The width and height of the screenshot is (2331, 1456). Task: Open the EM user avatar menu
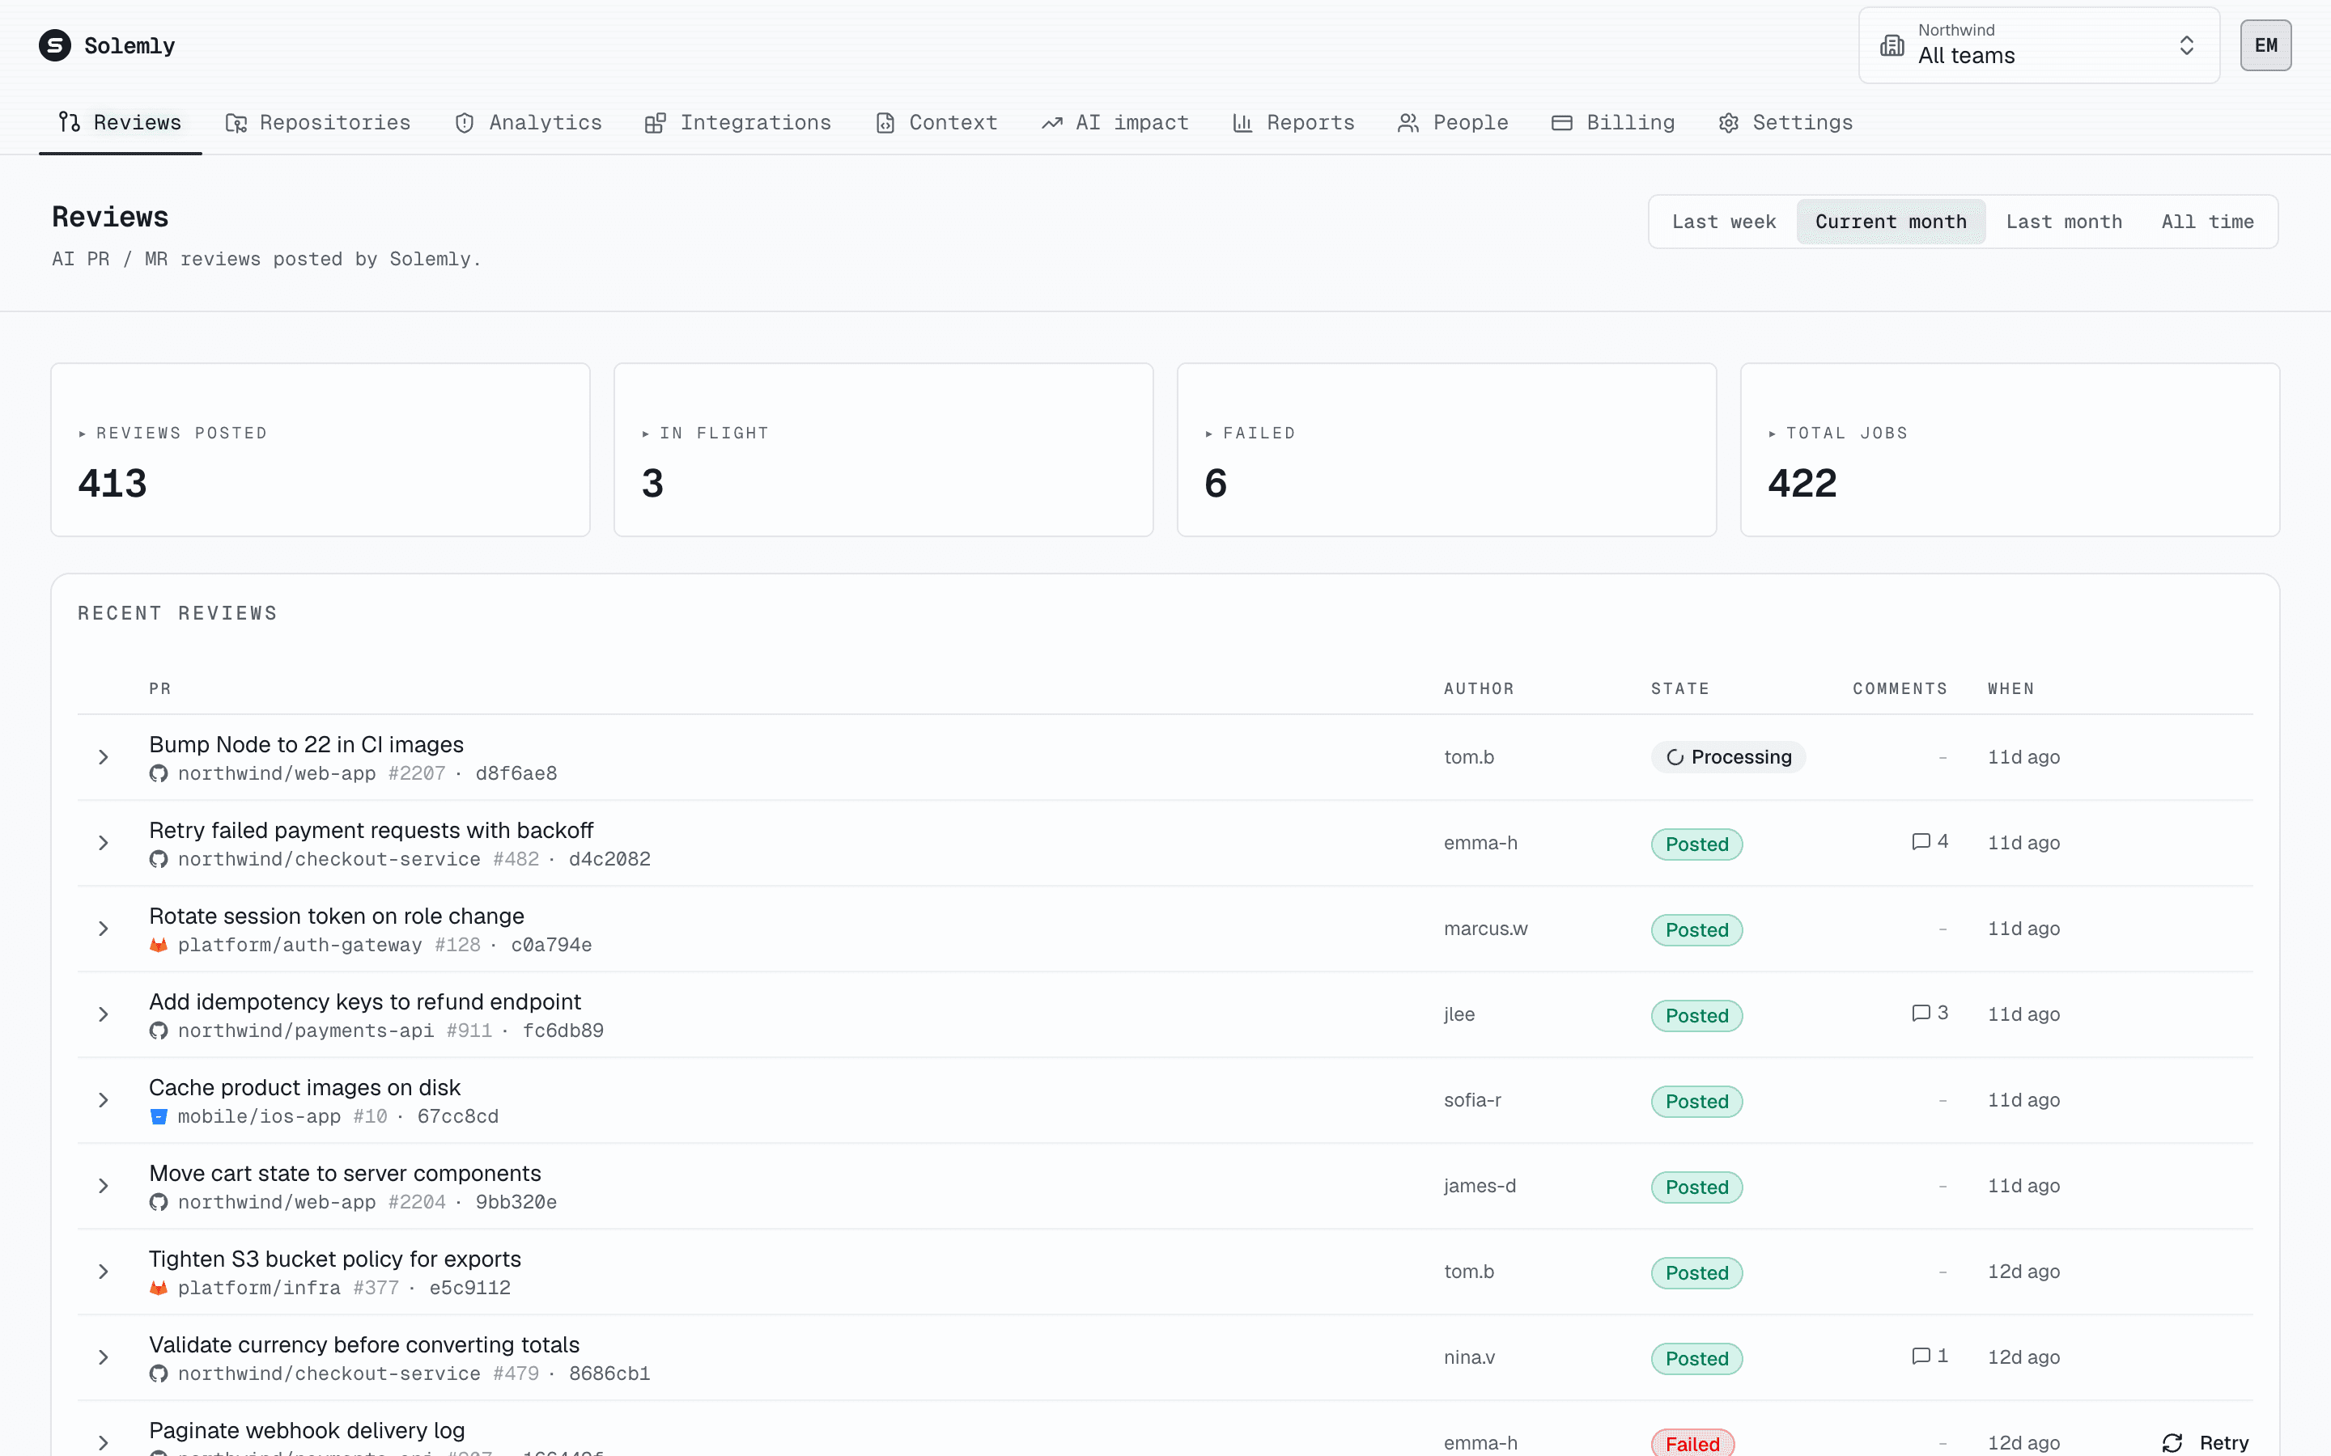pyautogui.click(x=2265, y=45)
